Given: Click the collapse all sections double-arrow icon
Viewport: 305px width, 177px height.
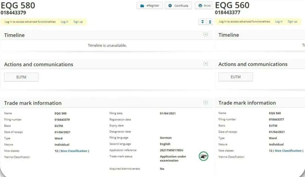Looking at the screenshot, I should (x=210, y=22).
